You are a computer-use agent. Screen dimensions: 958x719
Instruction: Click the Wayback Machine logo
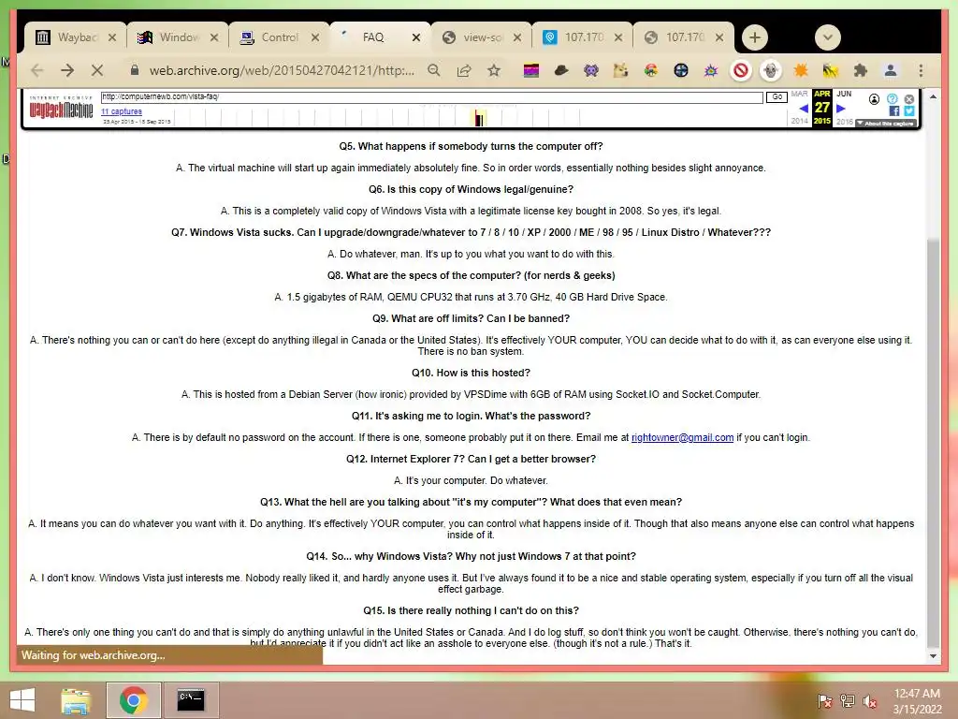61,108
